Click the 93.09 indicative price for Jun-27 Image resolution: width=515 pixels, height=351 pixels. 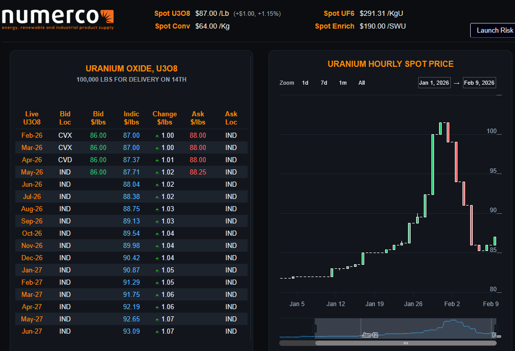(131, 331)
